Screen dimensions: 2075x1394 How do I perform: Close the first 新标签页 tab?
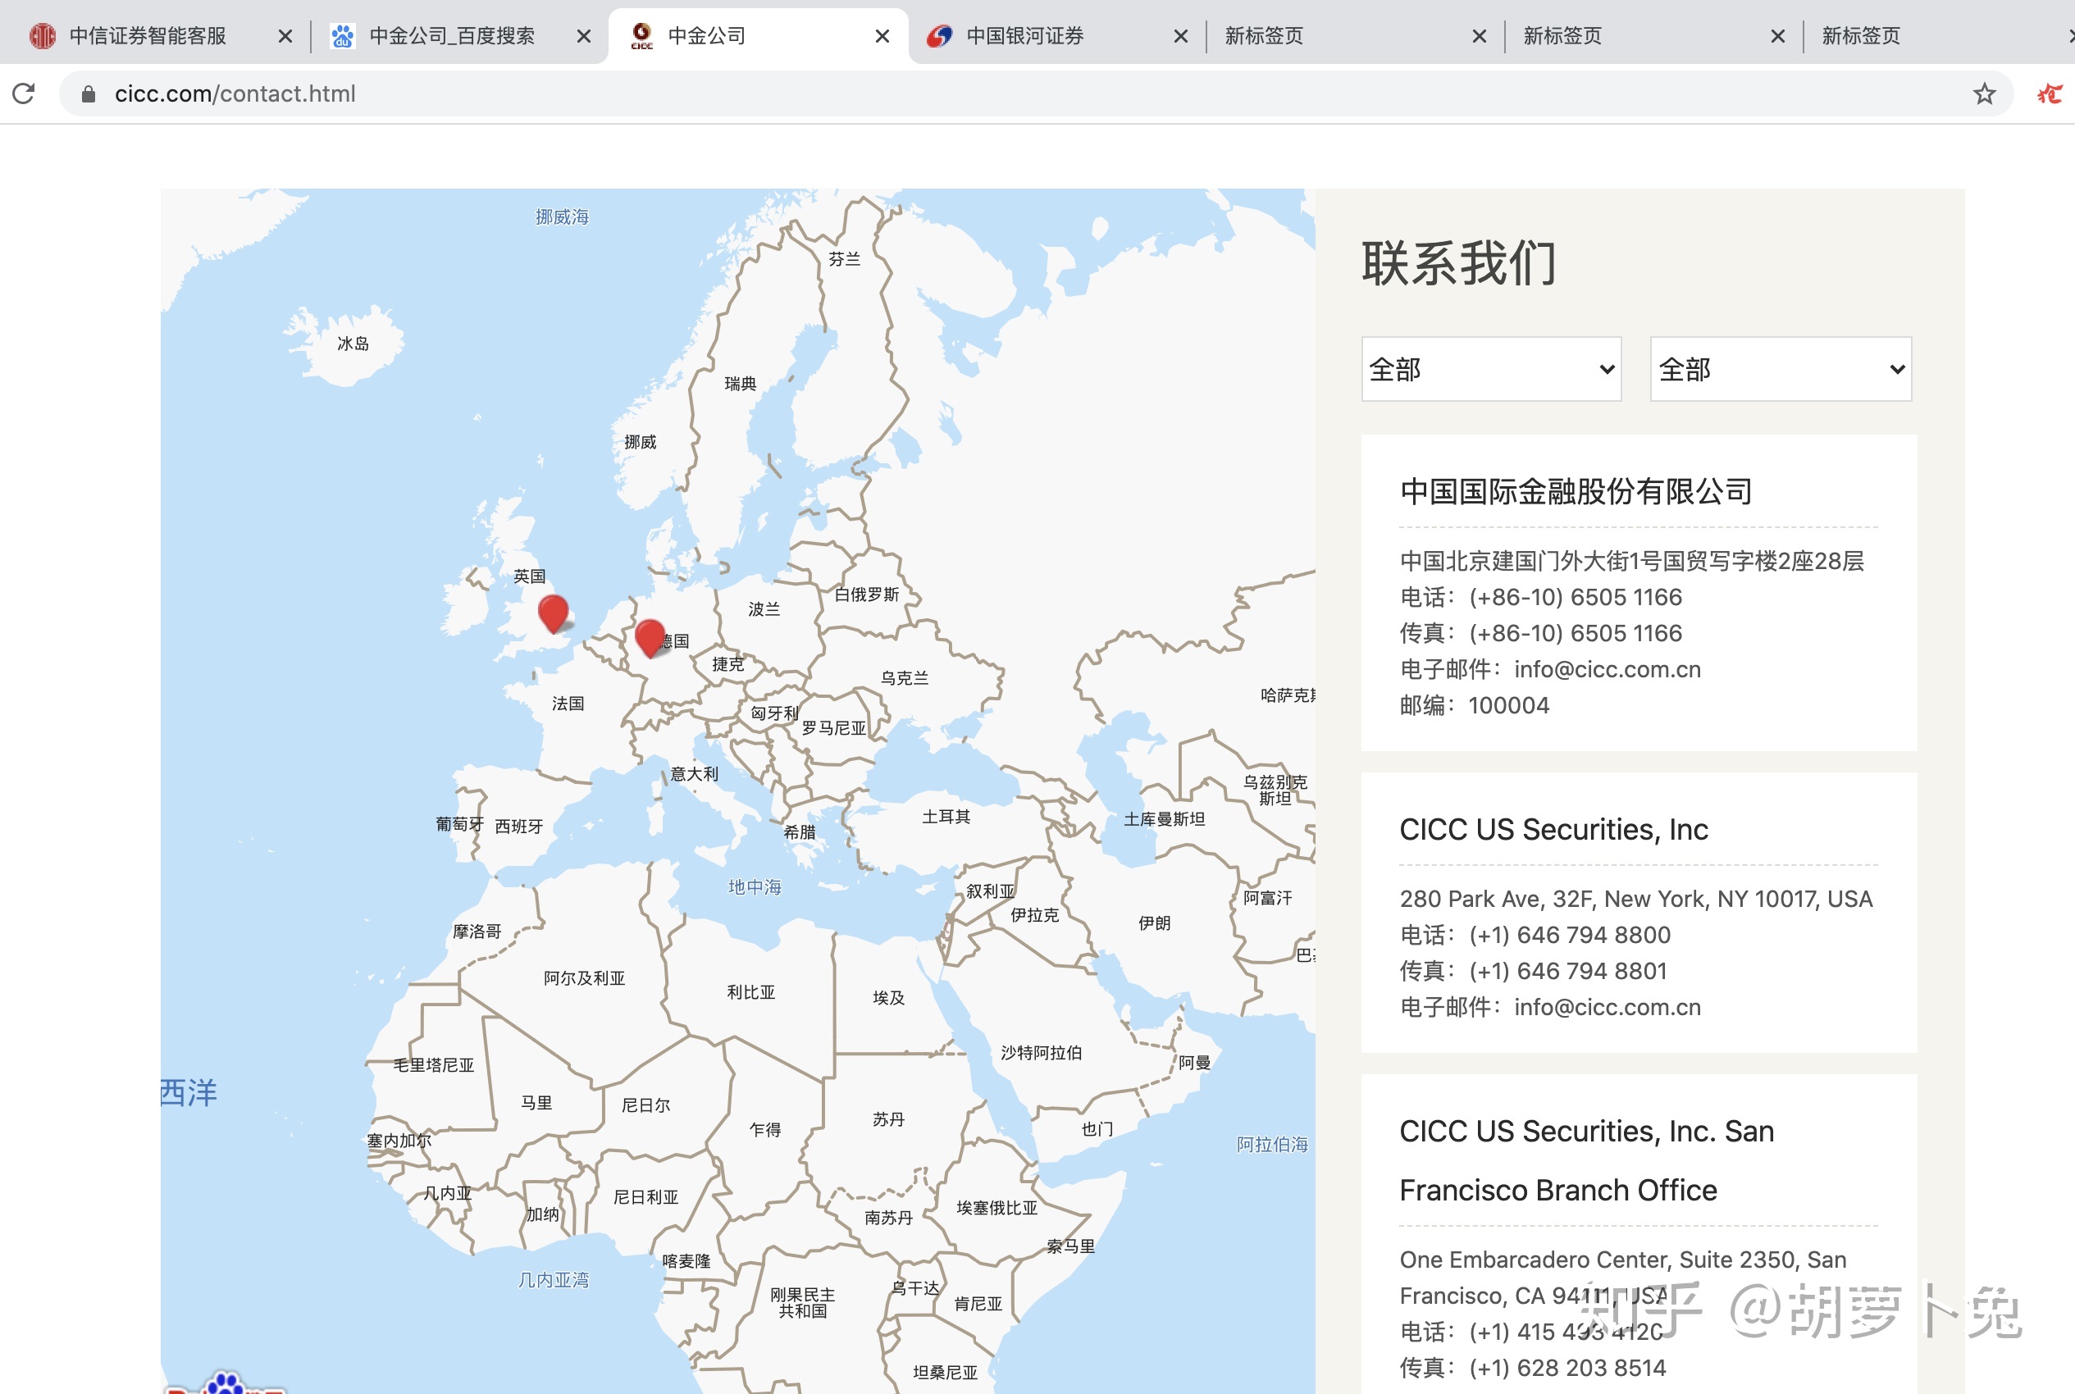tap(1480, 35)
